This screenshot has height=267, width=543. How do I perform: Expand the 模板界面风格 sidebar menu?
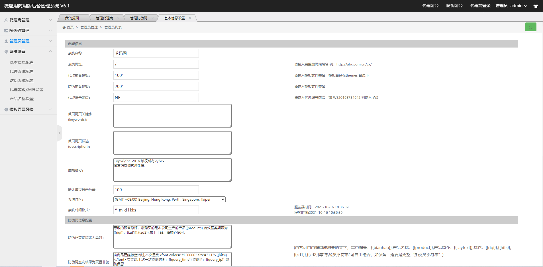[28, 109]
